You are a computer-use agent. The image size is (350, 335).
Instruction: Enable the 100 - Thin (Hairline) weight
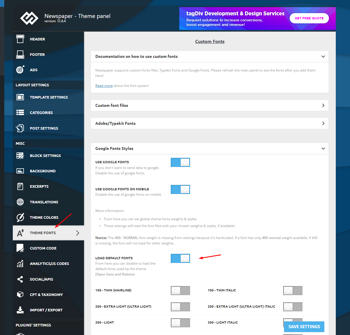(180, 291)
